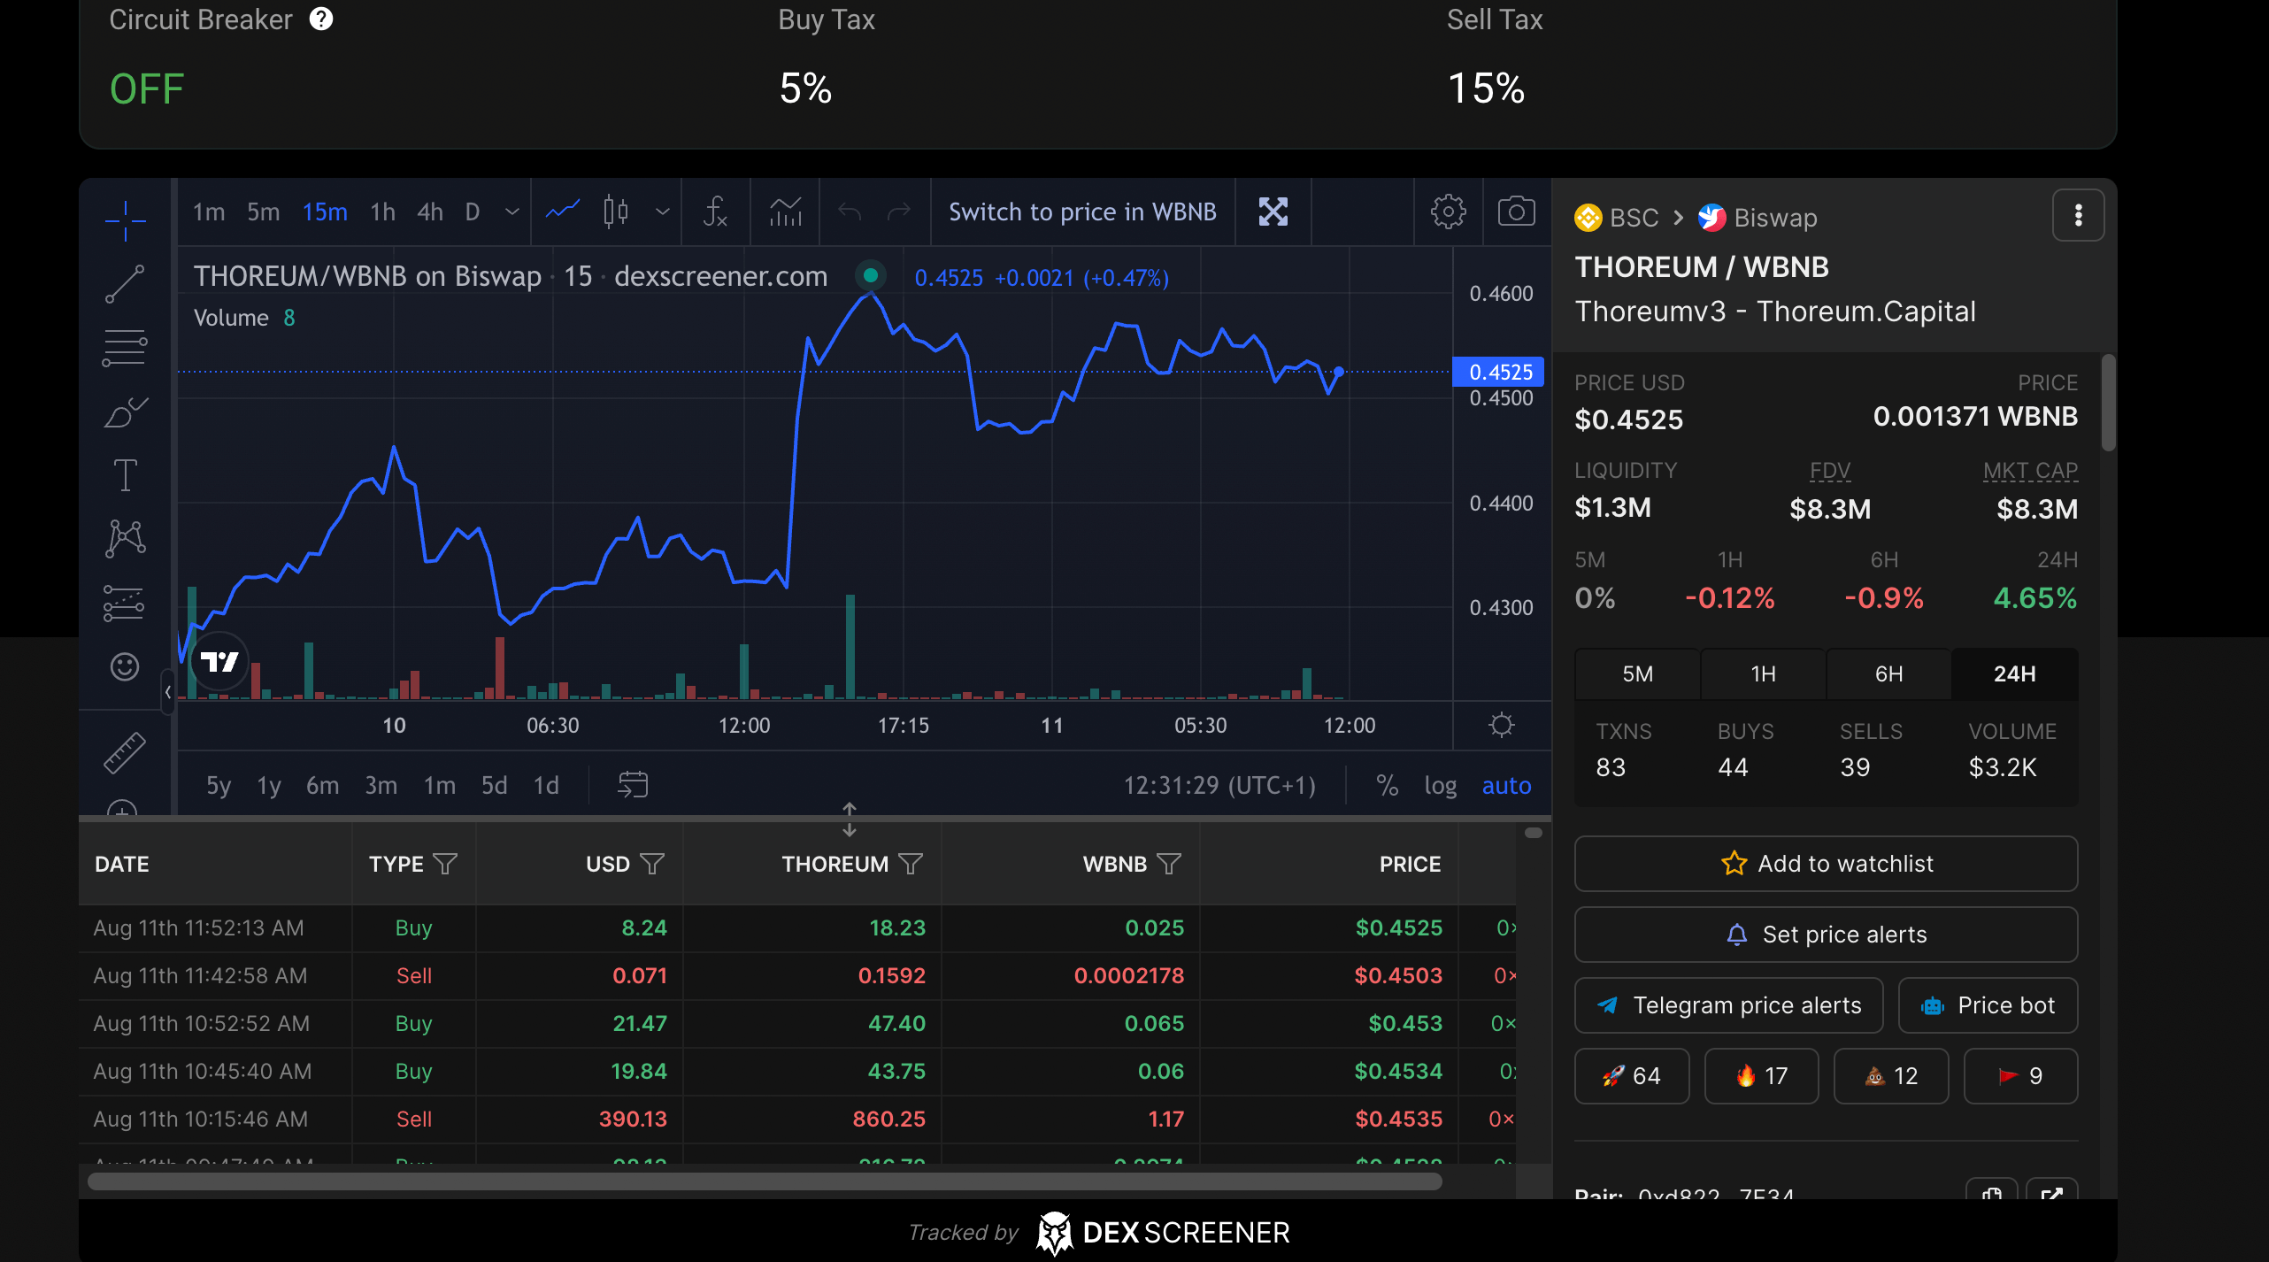Click the right panel vertical scrollbar

coord(2108,403)
